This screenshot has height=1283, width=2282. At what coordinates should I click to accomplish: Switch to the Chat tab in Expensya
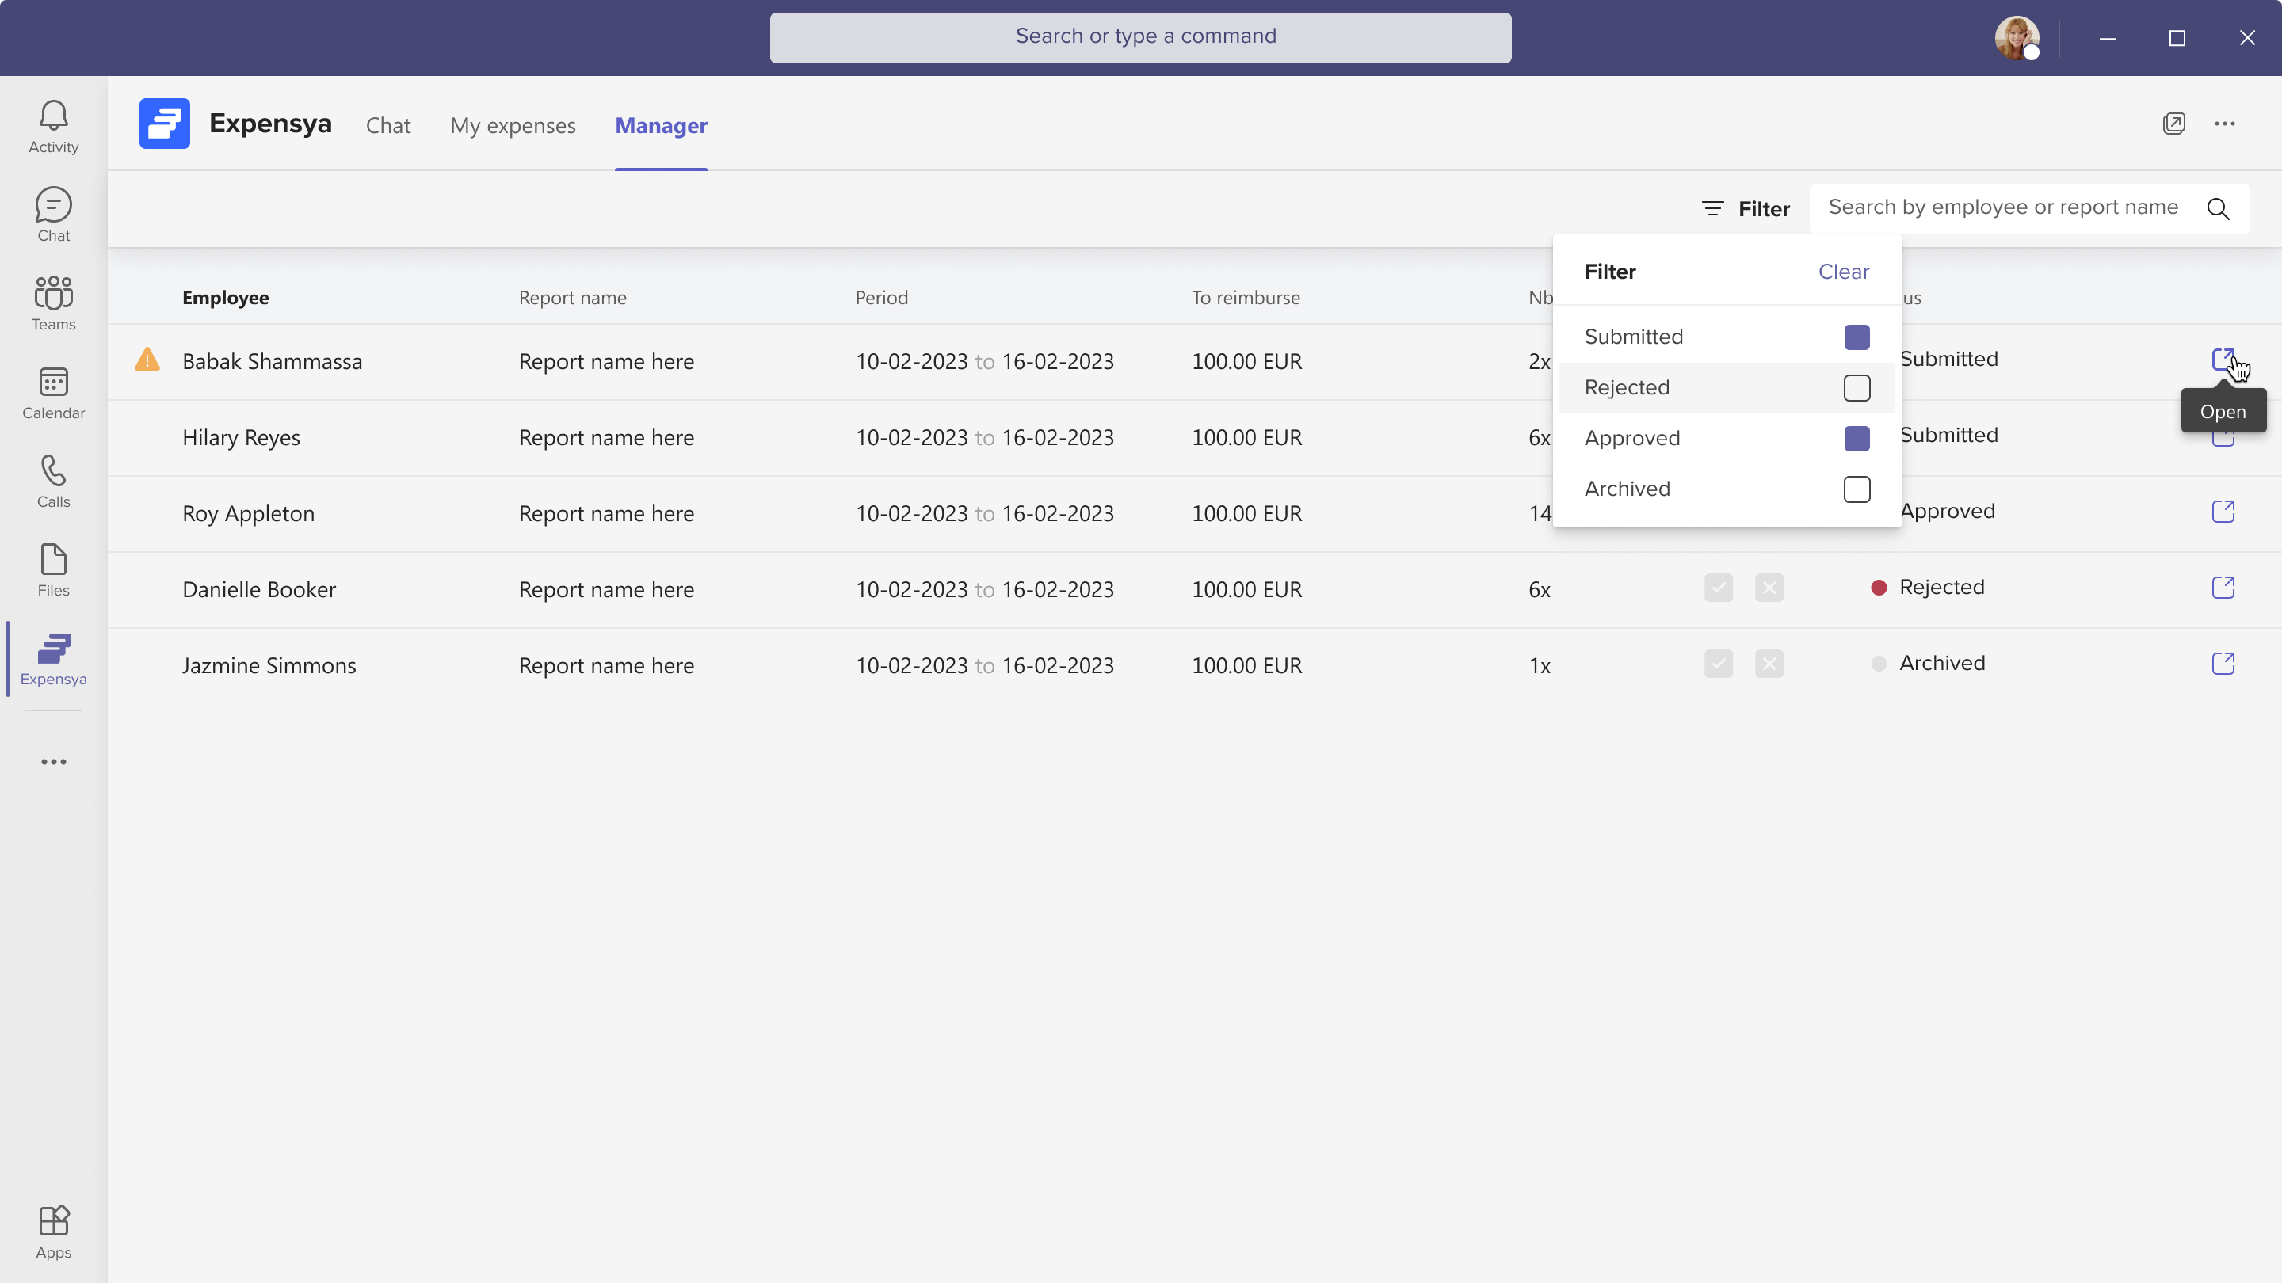pyautogui.click(x=388, y=126)
